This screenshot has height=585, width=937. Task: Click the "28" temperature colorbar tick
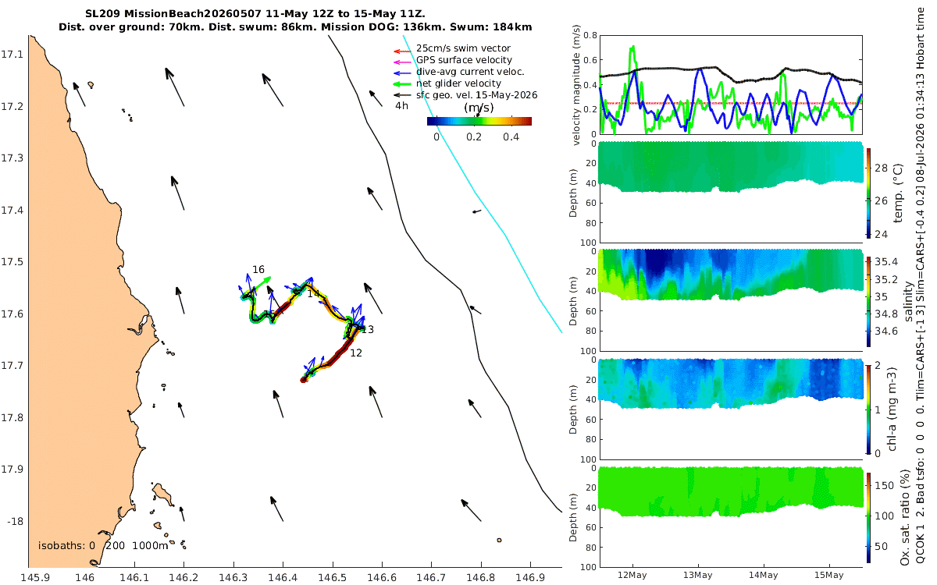(882, 168)
